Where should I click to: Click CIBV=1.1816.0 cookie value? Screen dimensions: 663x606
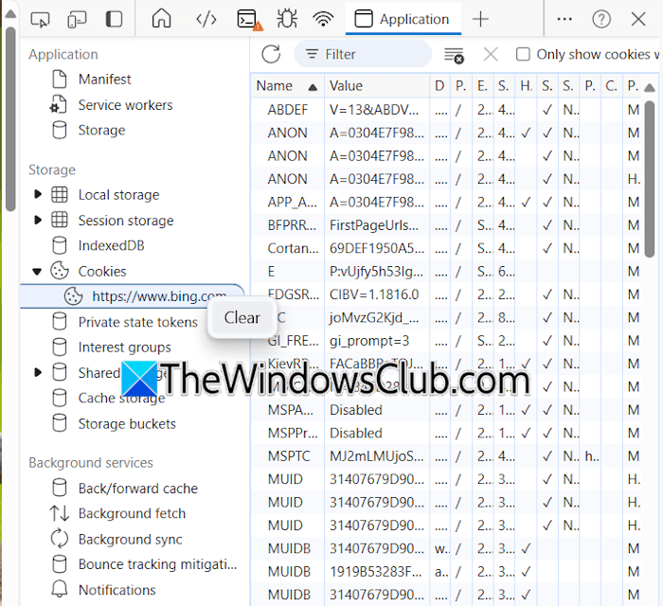coord(374,294)
